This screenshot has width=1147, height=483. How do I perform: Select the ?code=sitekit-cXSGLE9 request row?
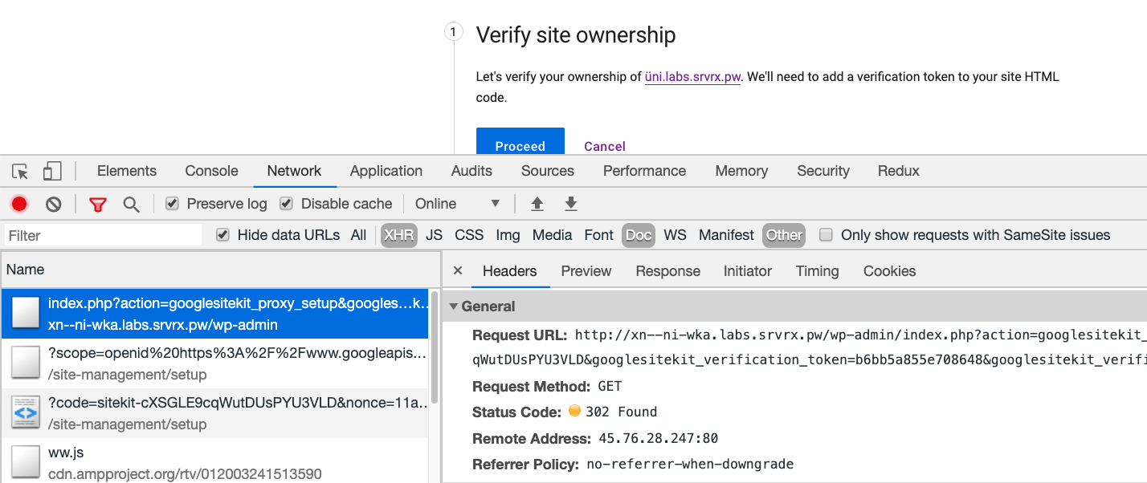(215, 413)
